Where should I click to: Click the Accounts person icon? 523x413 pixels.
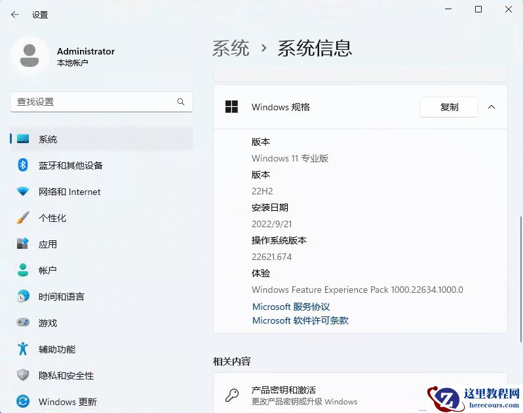[23, 270]
